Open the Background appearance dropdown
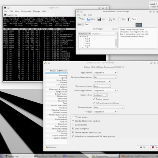 pos(105,77)
